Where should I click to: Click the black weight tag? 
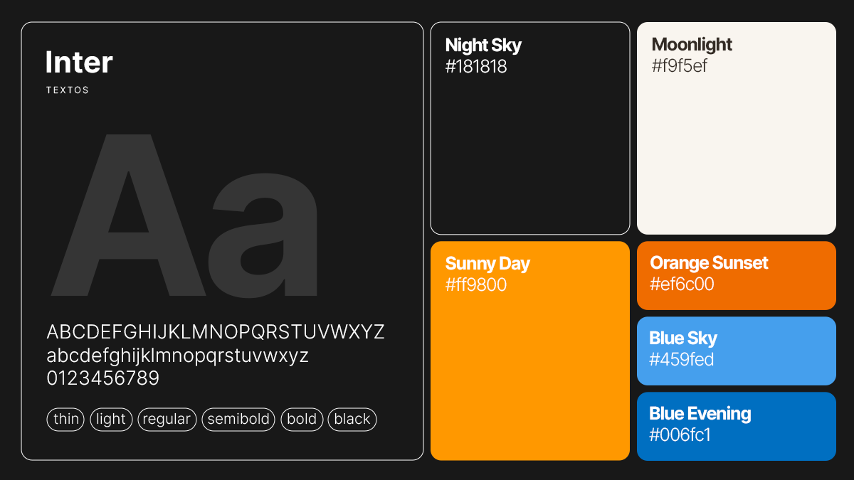[x=352, y=420]
